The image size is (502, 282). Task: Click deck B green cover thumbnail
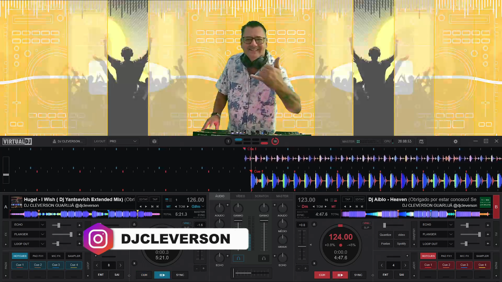pos(485,202)
